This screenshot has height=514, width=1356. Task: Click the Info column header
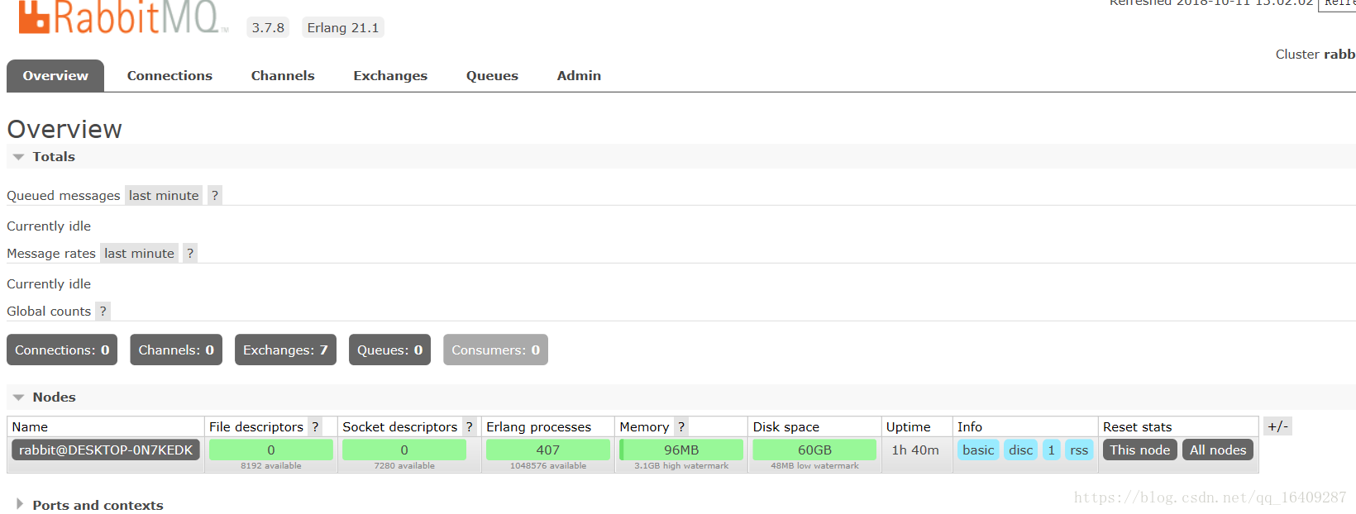(x=970, y=427)
